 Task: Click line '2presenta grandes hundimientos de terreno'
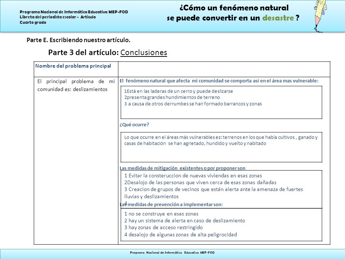[172, 97]
